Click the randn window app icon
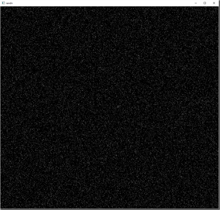 coord(3,3)
